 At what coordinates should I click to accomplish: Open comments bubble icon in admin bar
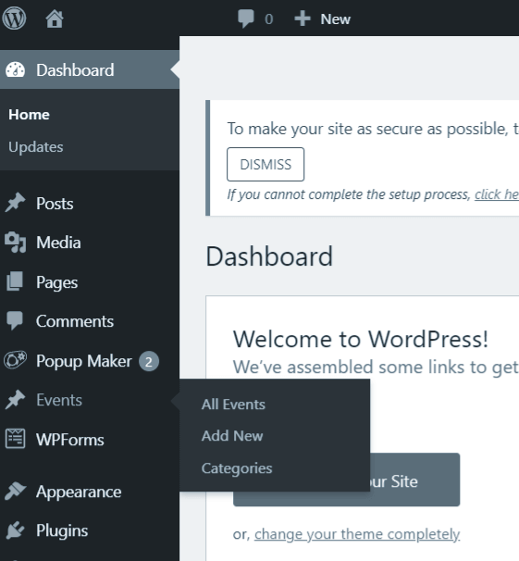click(x=246, y=19)
